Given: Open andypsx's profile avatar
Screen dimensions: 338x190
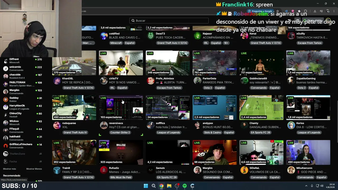Looking at the screenshot, I should click(197, 125).
